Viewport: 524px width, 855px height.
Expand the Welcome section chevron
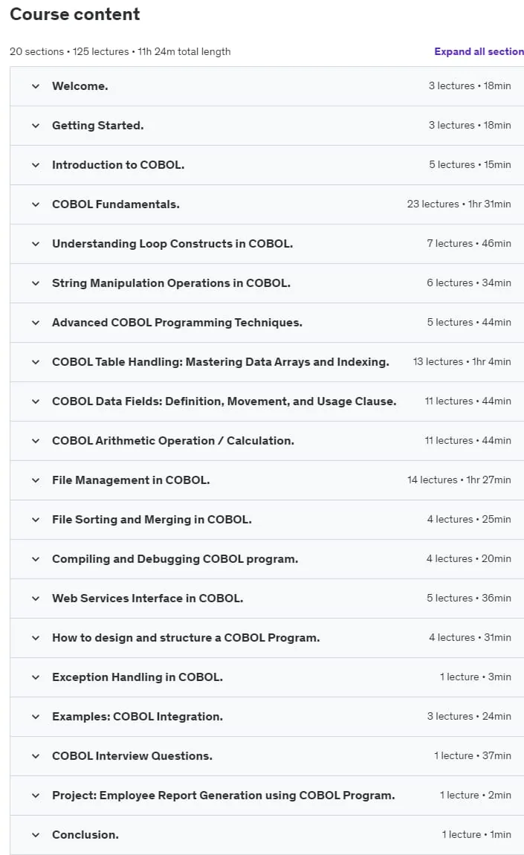click(36, 86)
